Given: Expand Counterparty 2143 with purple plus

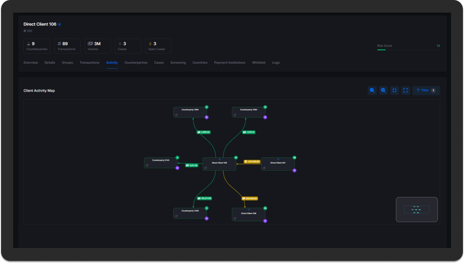Looking at the screenshot, I should pyautogui.click(x=177, y=168).
